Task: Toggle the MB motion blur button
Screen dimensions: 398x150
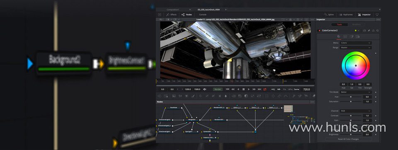Action: click(x=279, y=90)
